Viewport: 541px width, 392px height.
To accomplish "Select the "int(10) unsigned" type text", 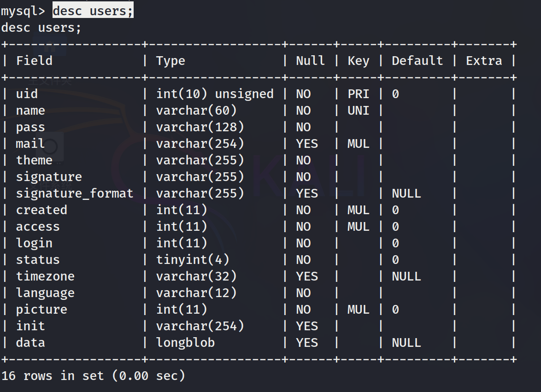I will (215, 94).
